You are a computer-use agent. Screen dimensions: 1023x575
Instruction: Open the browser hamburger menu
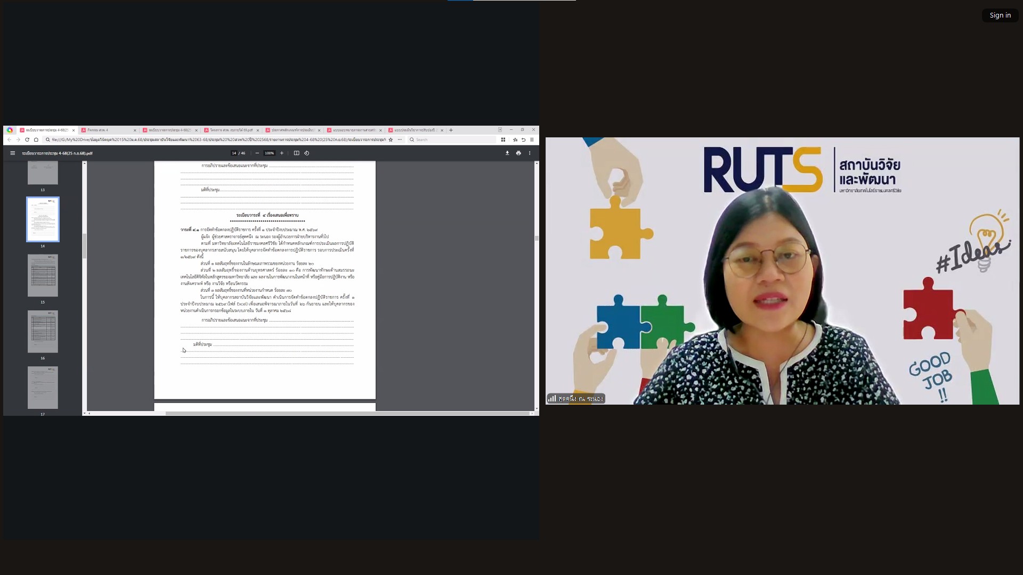(532, 140)
